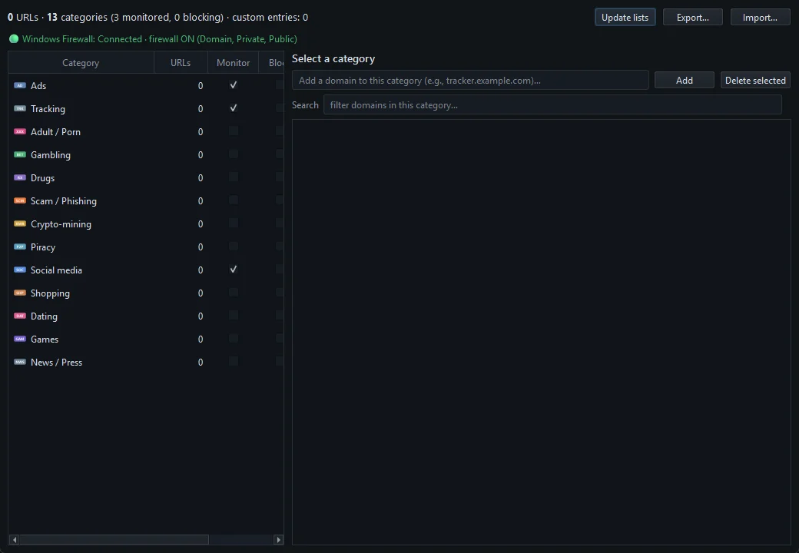The image size is (799, 553).
Task: Click the Add domain button
Action: click(685, 81)
